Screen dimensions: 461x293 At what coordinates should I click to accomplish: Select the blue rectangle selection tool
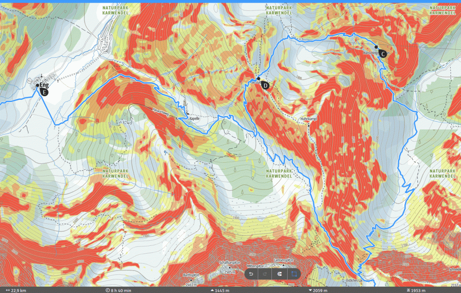[294, 274]
